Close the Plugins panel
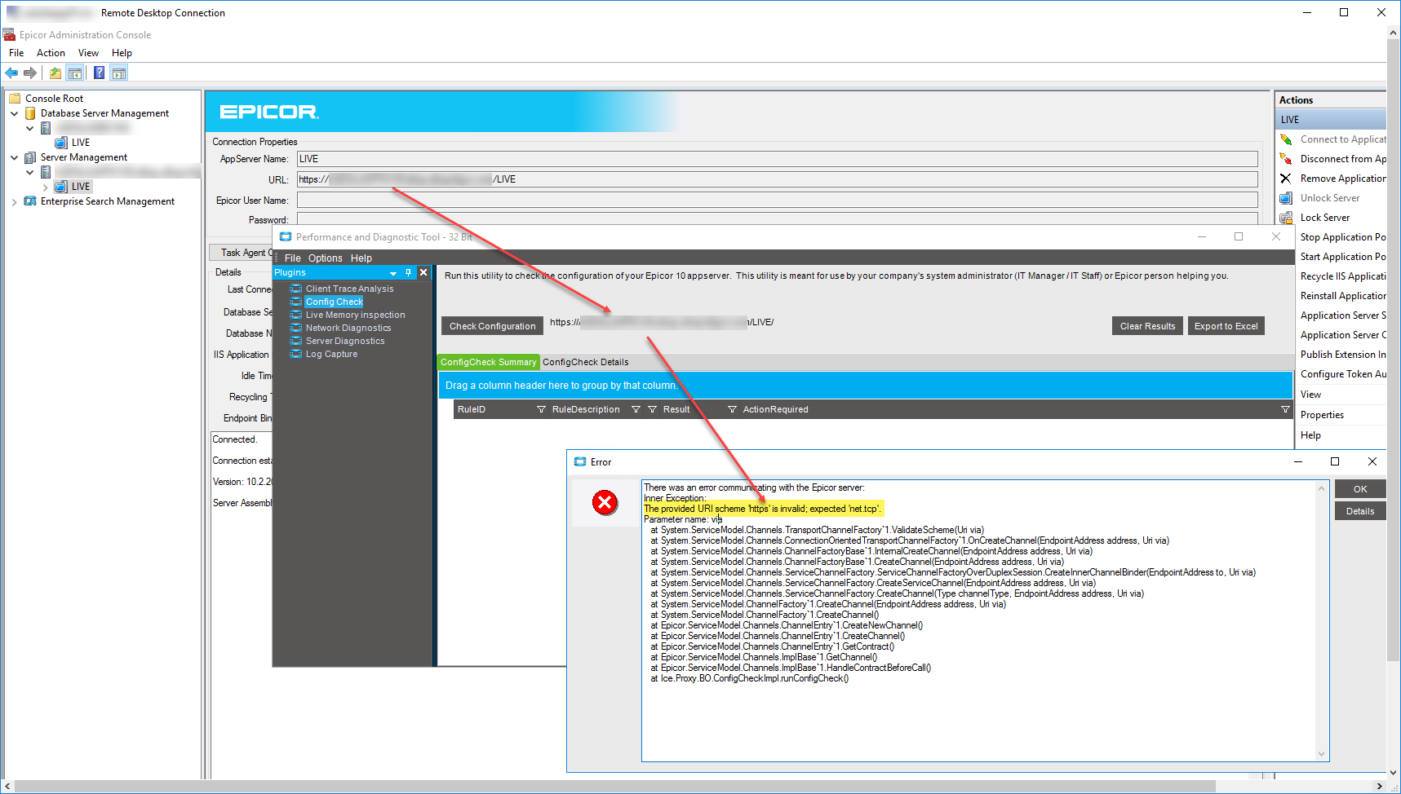This screenshot has width=1401, height=794. point(423,272)
